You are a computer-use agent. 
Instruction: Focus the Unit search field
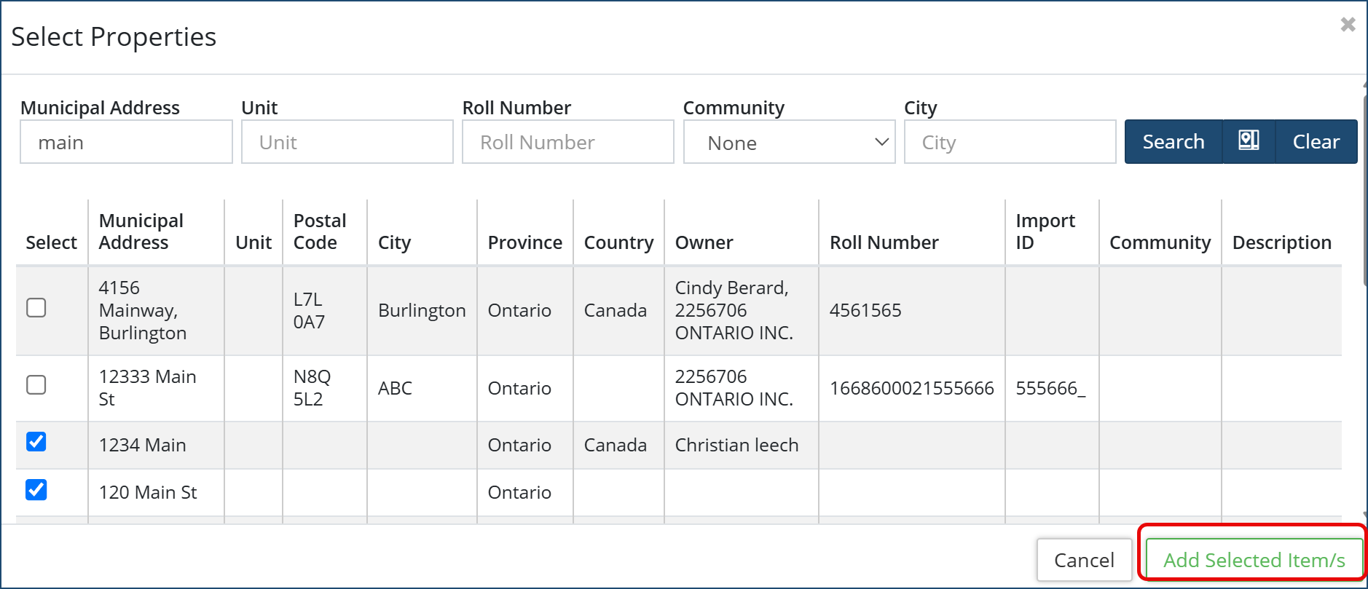click(347, 142)
